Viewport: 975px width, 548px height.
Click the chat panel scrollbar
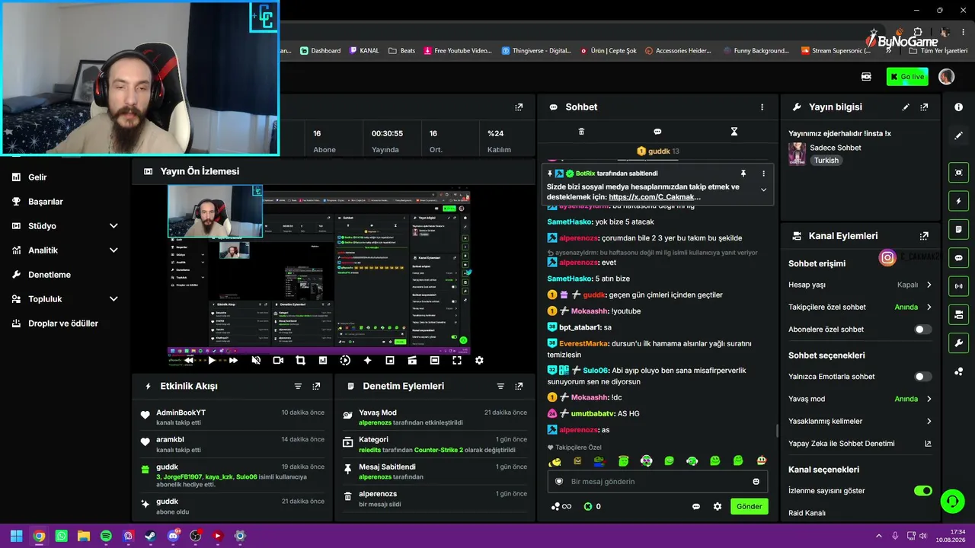(x=777, y=431)
